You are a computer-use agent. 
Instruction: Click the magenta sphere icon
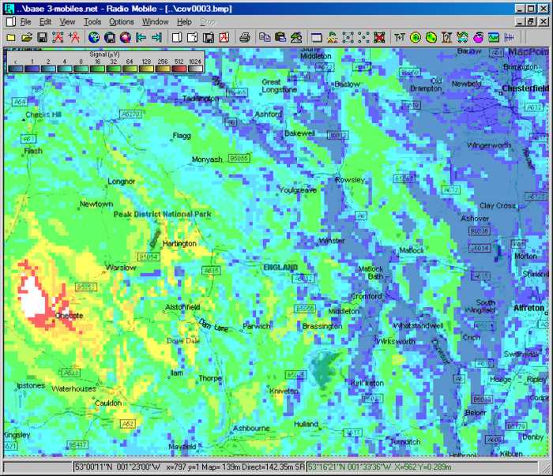(478, 37)
